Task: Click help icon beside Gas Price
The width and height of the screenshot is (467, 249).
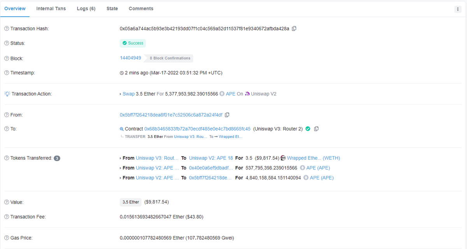Action: point(7,238)
